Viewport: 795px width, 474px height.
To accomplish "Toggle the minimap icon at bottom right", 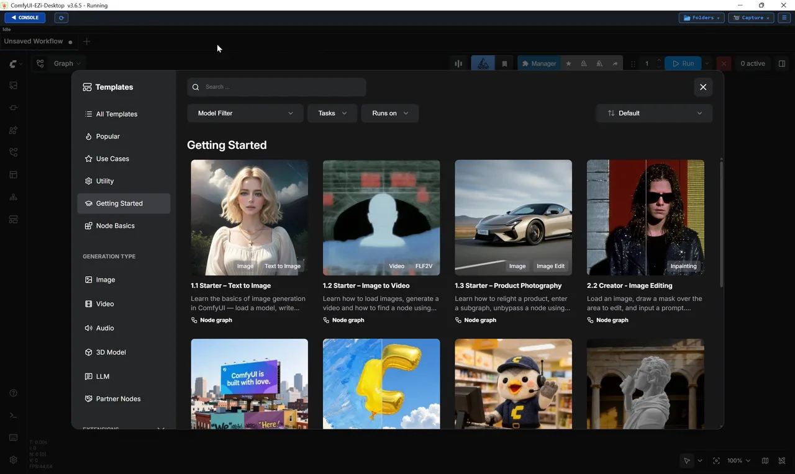I will [x=765, y=461].
